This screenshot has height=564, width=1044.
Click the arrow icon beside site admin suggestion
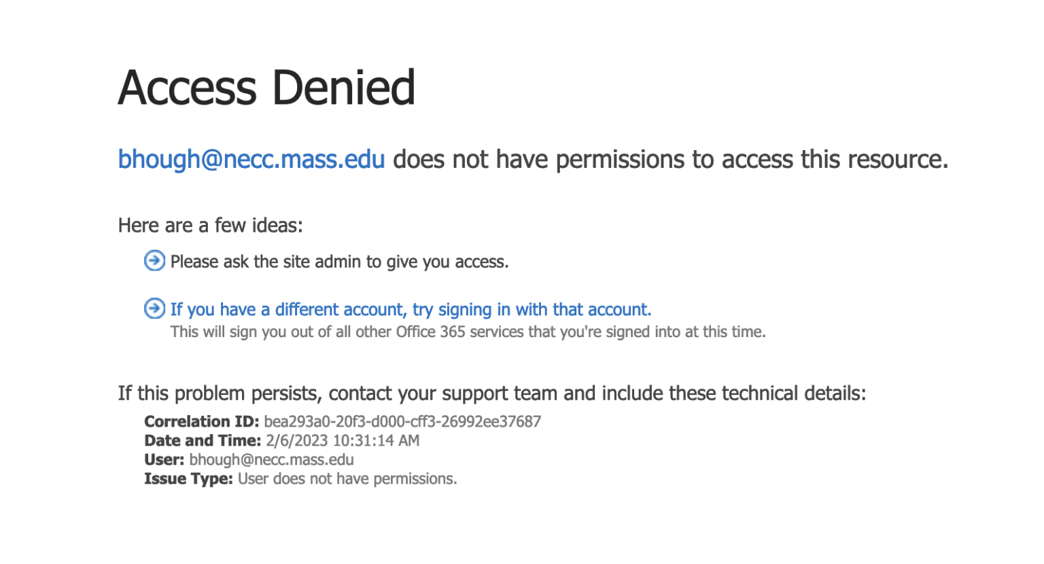(154, 260)
